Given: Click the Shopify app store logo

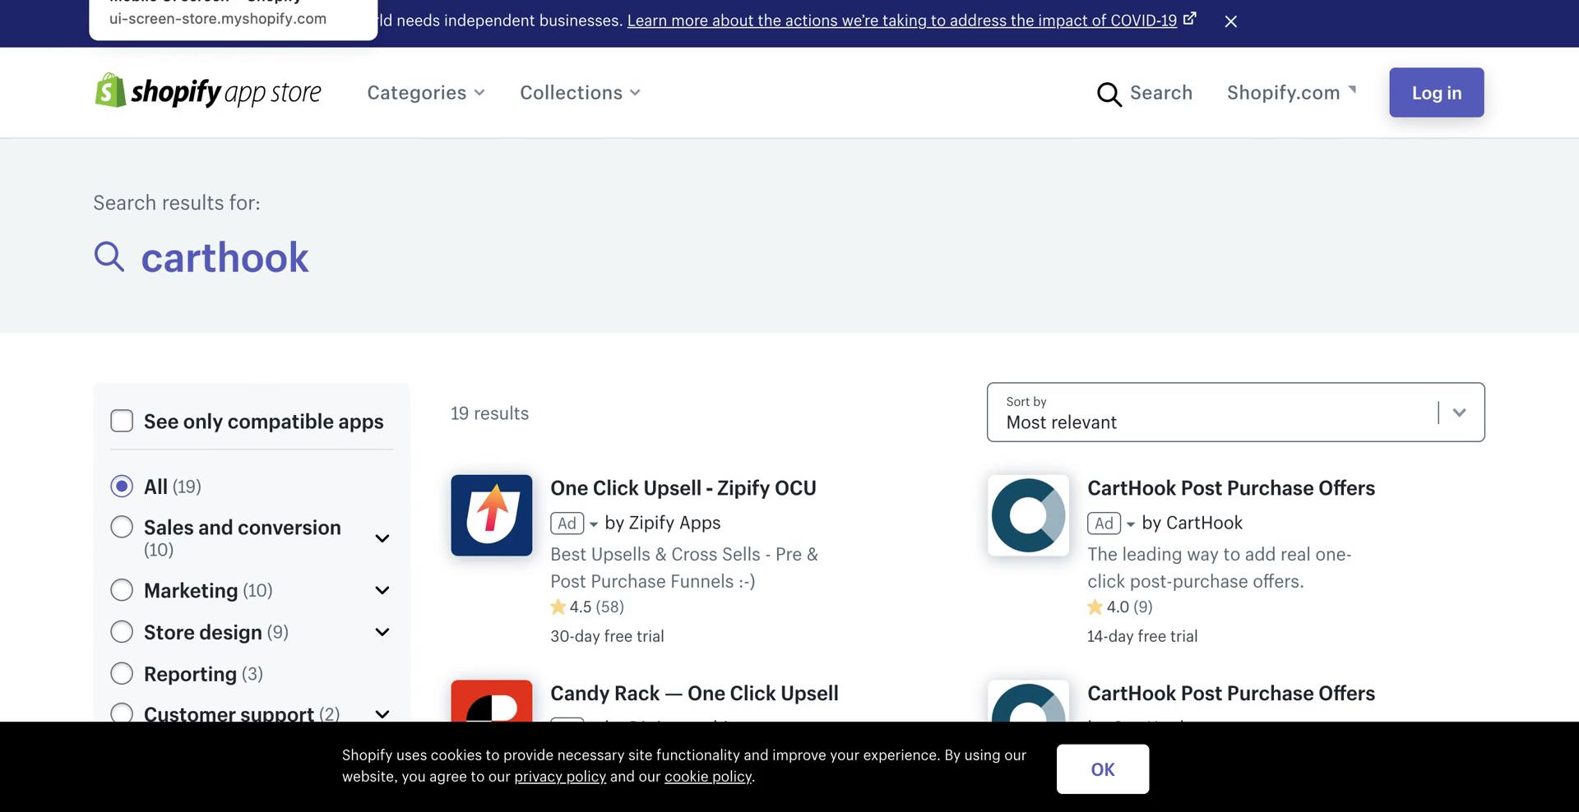Looking at the screenshot, I should [x=208, y=91].
